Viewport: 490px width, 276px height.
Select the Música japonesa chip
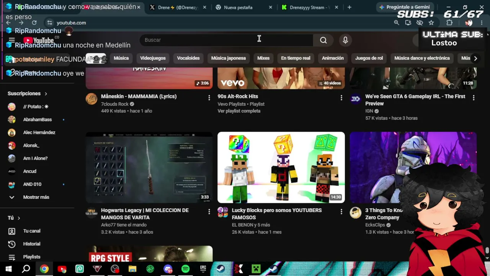(x=229, y=58)
